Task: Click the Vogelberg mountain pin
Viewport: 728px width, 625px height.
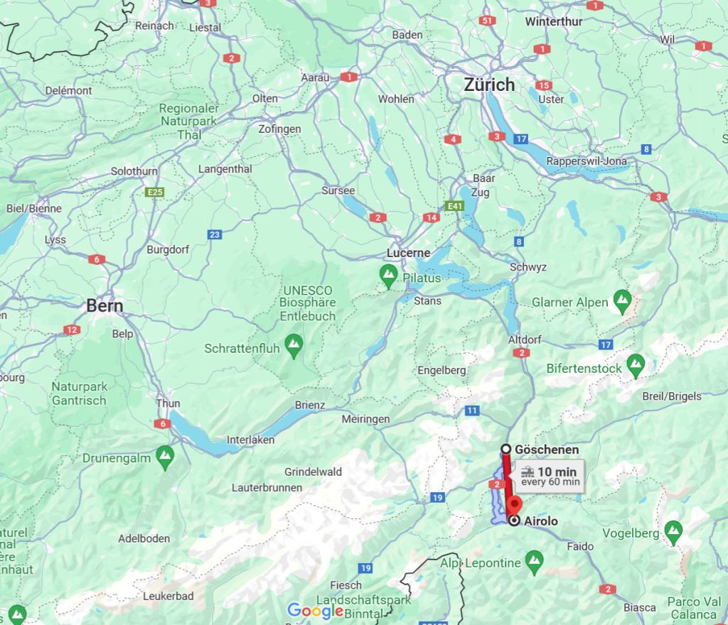Action: [673, 533]
